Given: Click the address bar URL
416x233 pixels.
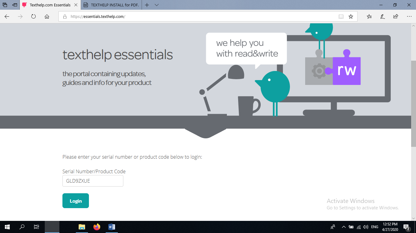Looking at the screenshot, I should [x=98, y=17].
